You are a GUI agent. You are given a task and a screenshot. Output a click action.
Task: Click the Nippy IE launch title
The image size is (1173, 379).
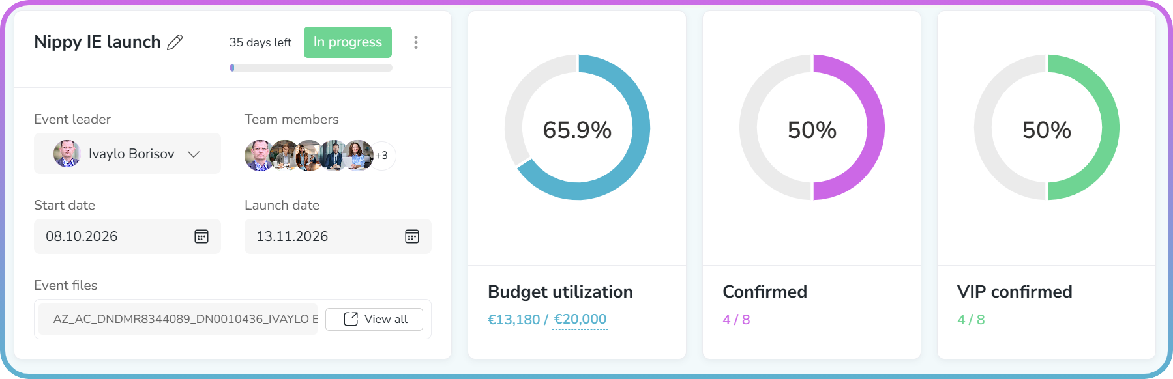tap(97, 42)
